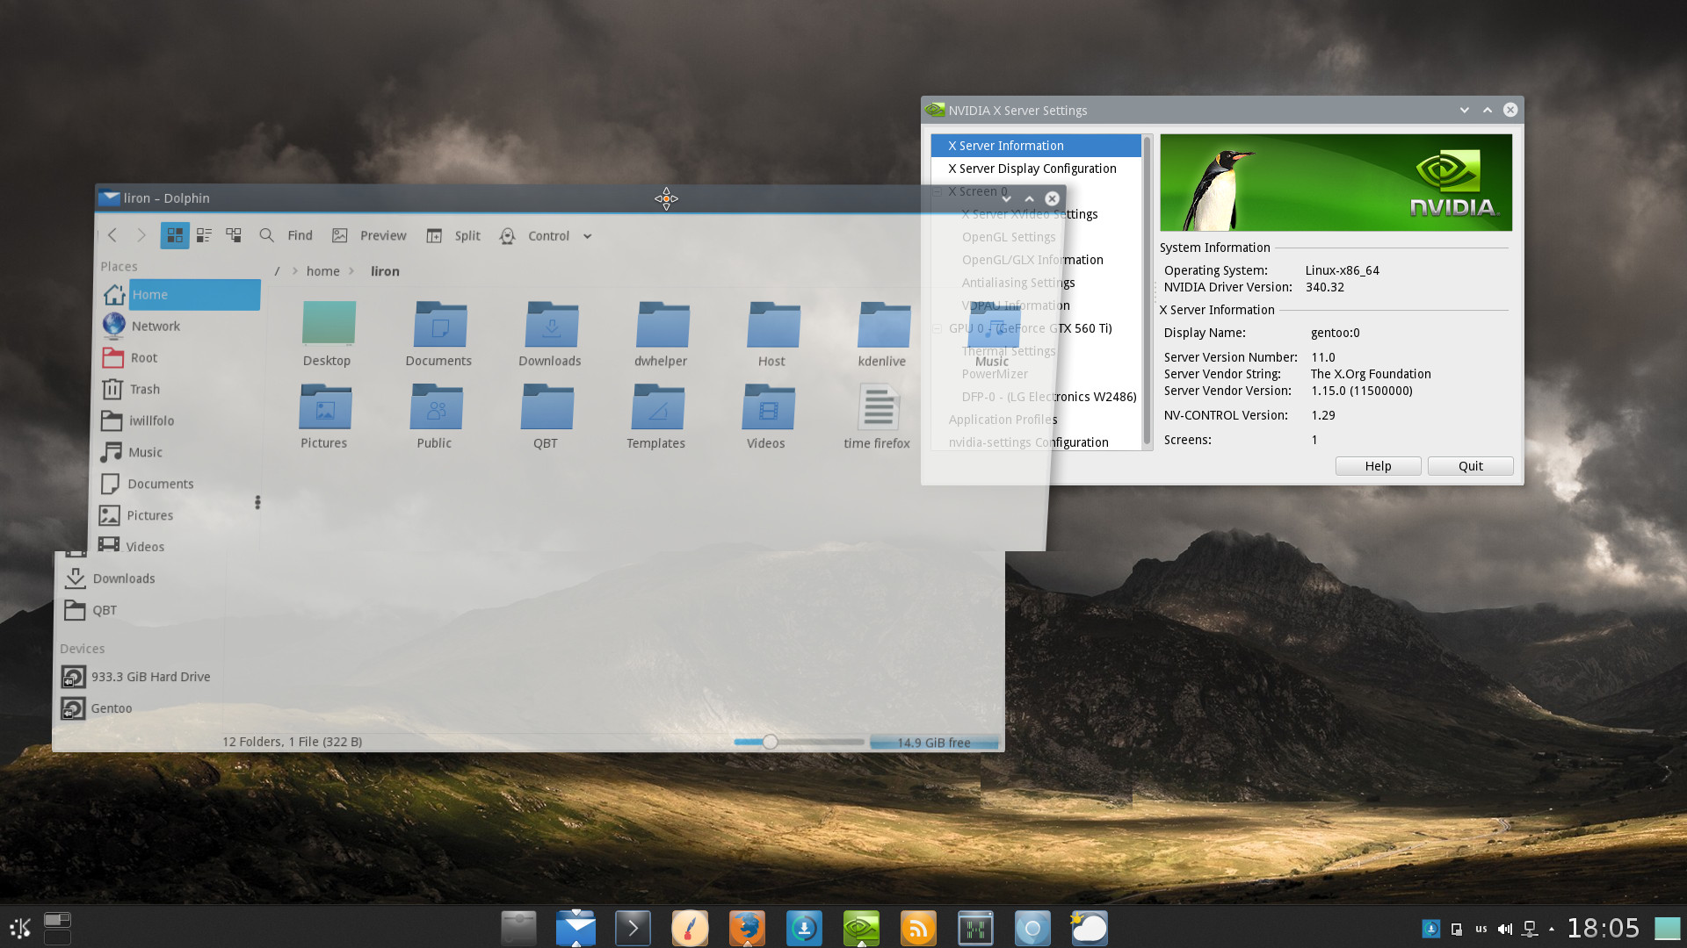
Task: Click the root slash in Dolphin breadcrumb
Action: click(277, 271)
